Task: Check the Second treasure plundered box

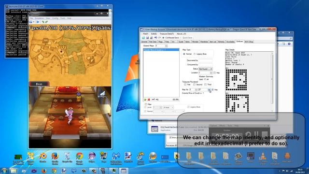Action: (x=194, y=85)
